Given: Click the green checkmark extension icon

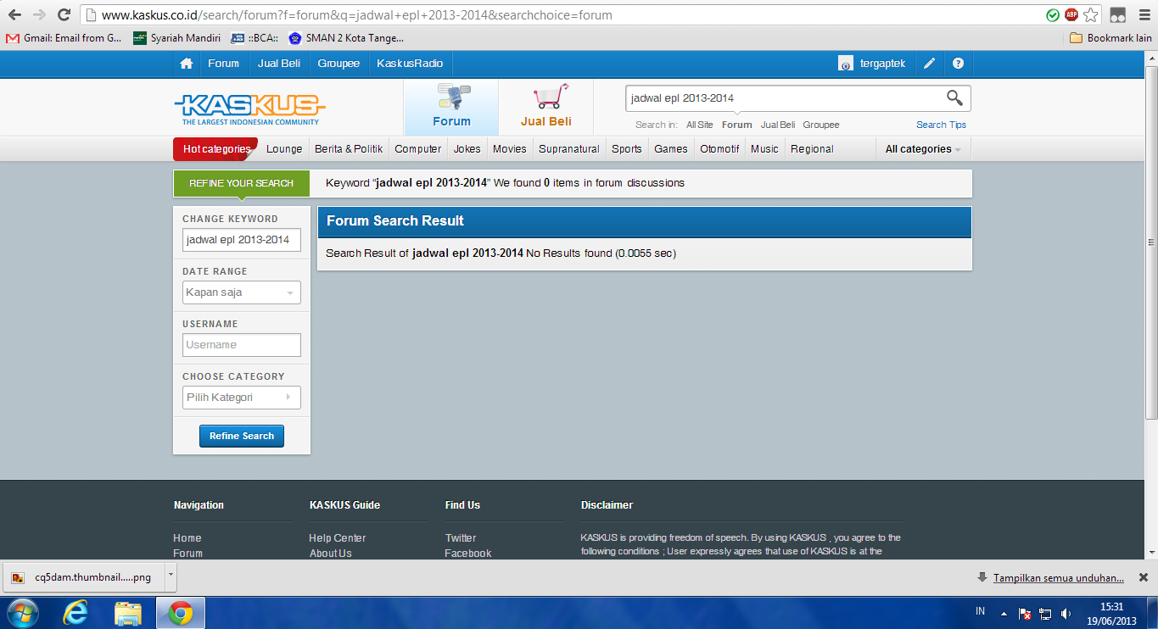Looking at the screenshot, I should coord(1053,14).
